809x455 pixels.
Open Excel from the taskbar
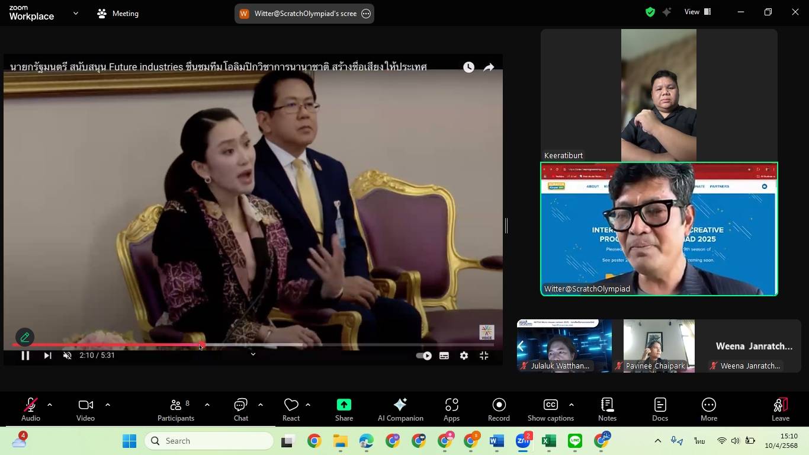tap(549, 441)
